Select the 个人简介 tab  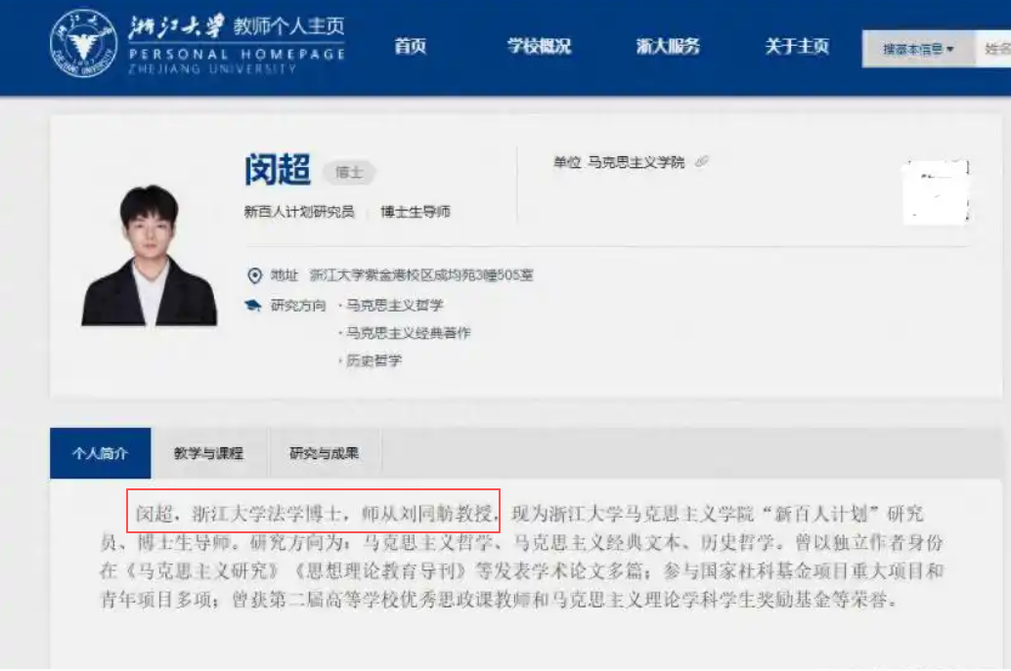point(101,453)
